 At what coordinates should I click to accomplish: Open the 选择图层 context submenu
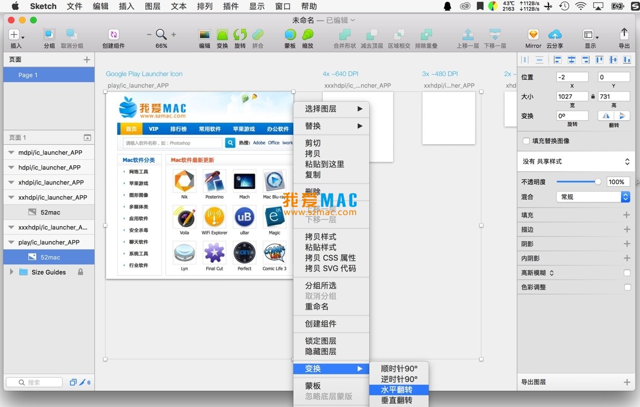tap(331, 109)
